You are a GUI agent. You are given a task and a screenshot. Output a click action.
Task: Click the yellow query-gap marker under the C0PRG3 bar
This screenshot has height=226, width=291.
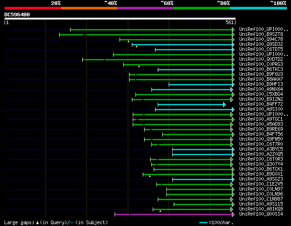139,66
